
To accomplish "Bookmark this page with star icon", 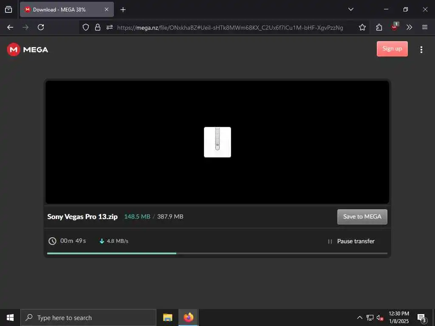I will pos(362,27).
